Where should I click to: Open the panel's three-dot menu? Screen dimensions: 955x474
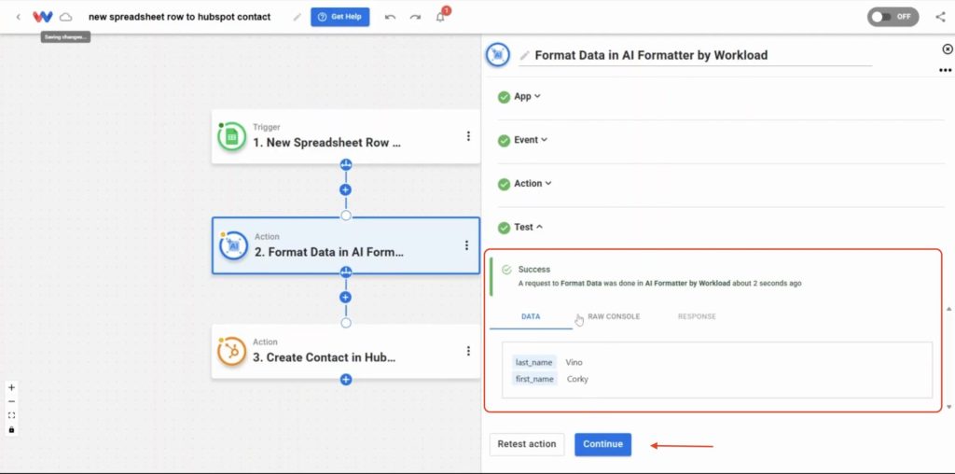946,71
